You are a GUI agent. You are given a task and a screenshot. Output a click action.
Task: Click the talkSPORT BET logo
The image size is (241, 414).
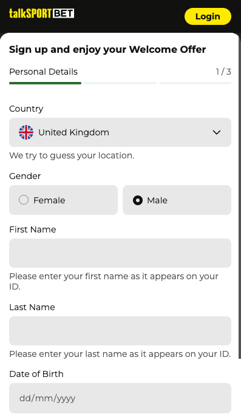tap(41, 13)
